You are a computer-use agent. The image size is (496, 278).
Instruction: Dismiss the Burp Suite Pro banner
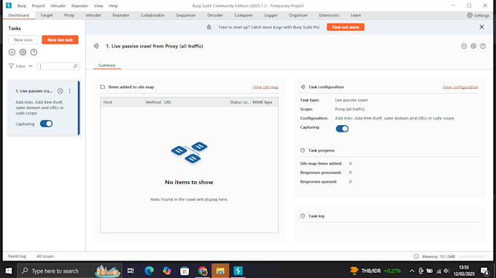click(x=481, y=27)
